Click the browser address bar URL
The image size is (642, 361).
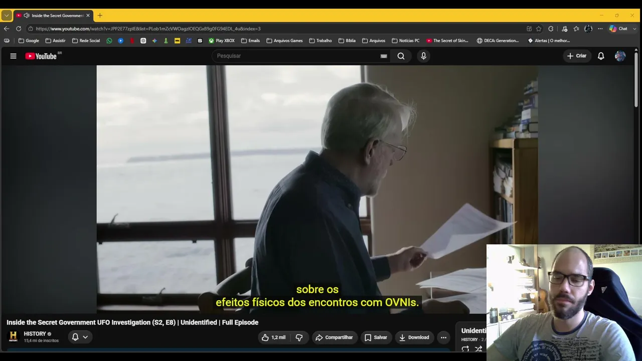tap(148, 29)
